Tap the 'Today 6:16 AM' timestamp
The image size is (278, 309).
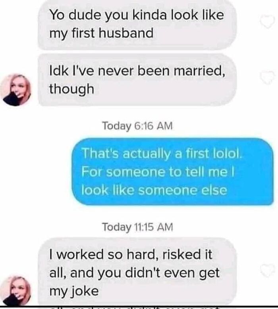coord(137,126)
